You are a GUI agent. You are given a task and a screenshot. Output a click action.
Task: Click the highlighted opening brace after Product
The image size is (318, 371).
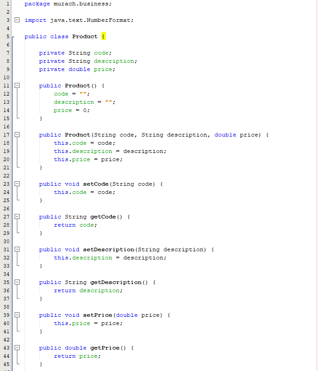104,36
